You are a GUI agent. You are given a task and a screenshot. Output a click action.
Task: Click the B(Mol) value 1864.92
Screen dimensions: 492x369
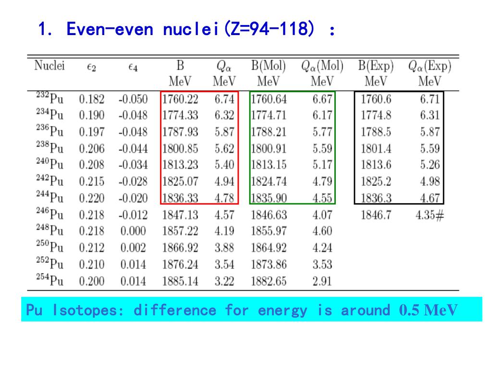[x=269, y=248]
